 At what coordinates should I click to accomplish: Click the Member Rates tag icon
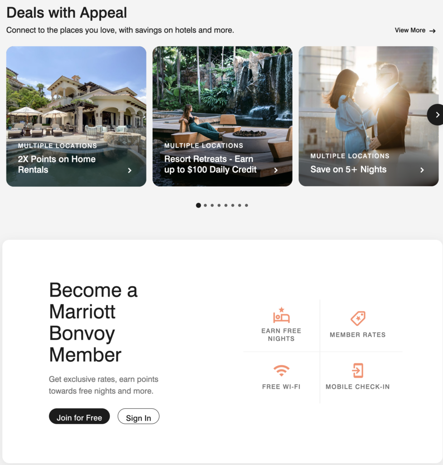[x=358, y=318]
